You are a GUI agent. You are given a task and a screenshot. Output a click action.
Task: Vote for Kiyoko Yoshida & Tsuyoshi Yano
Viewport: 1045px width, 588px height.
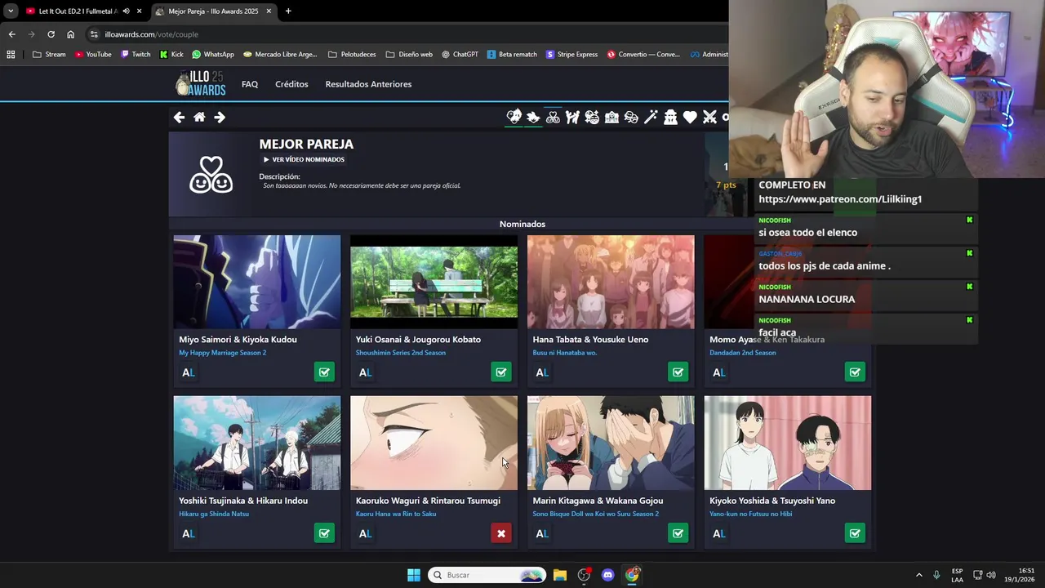point(855,533)
